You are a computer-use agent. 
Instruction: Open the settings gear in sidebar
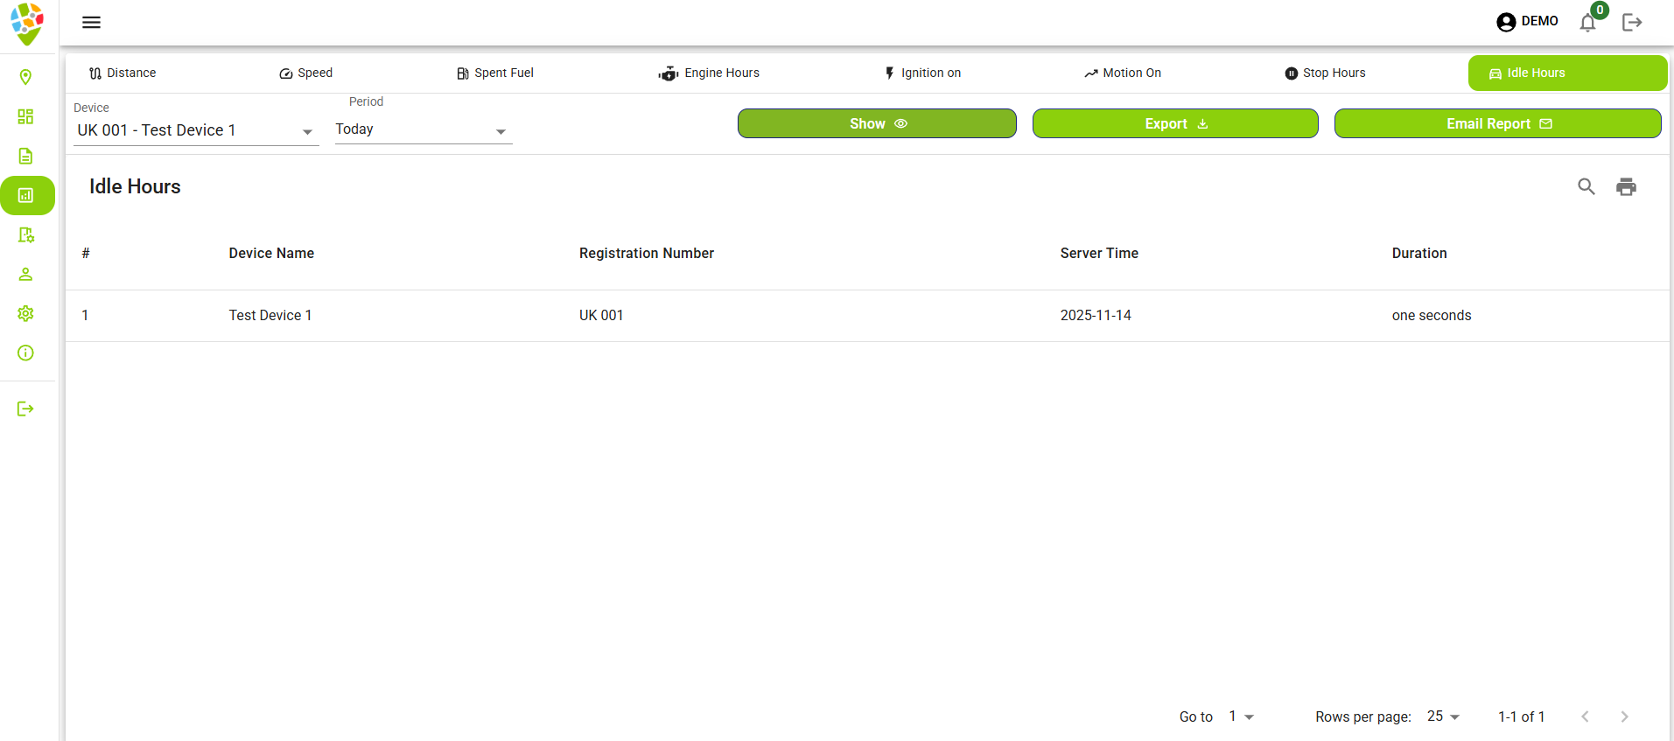tap(25, 313)
